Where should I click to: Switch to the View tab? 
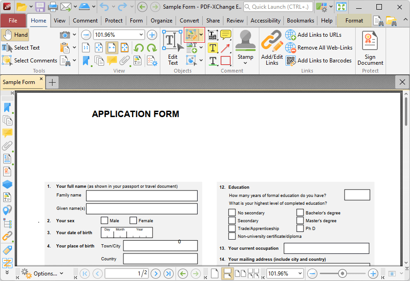pos(59,21)
